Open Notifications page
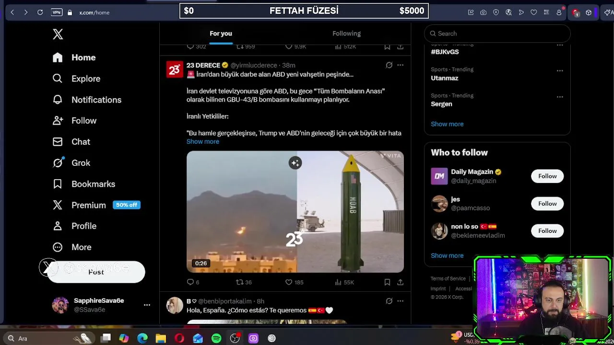 (87, 100)
